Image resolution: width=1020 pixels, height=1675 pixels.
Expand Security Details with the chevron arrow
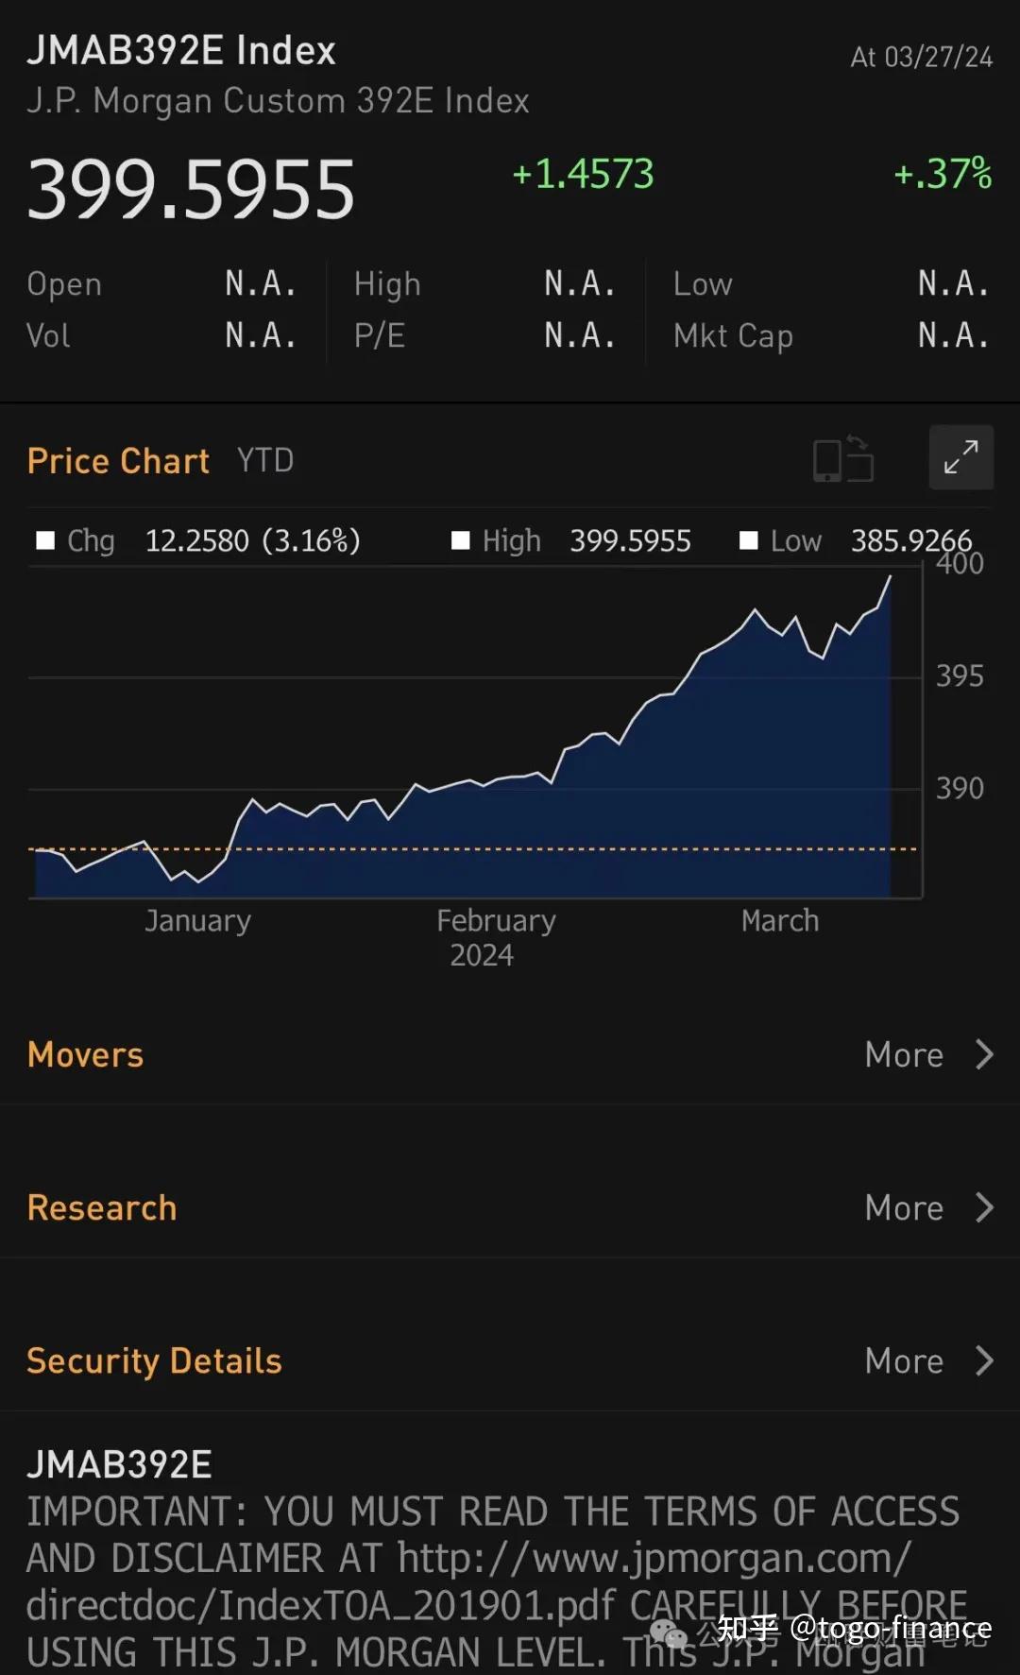(x=984, y=1360)
